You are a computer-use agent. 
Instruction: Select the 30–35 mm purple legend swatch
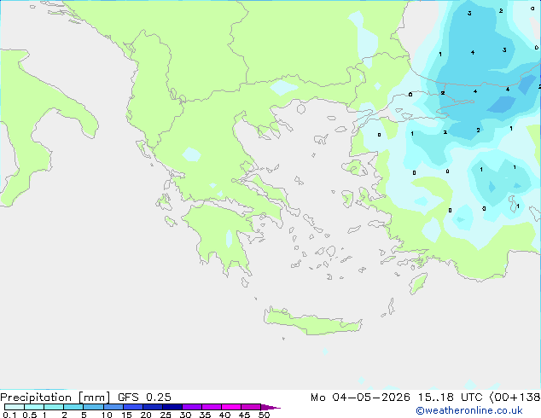[x=192, y=407]
